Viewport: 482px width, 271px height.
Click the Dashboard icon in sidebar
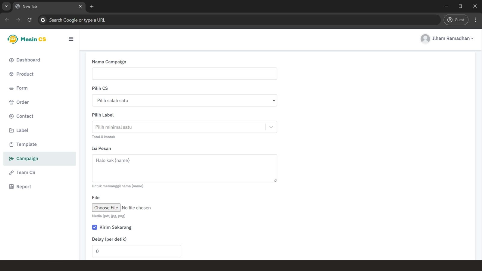tap(11, 60)
